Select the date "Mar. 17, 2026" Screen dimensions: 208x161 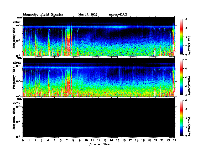[x=88, y=15]
